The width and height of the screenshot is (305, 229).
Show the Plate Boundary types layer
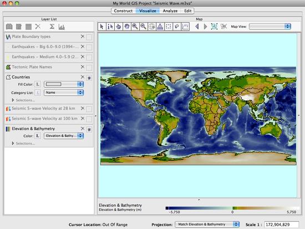point(89,37)
